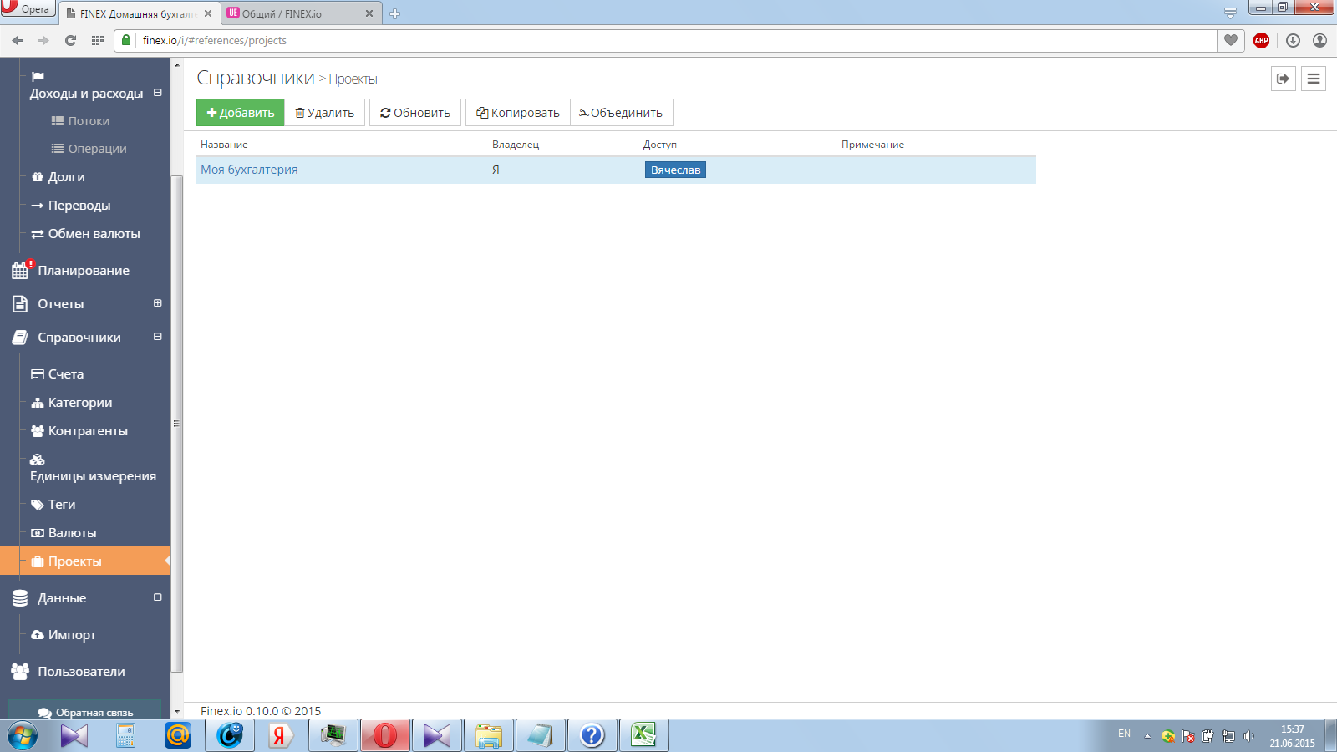
Task: Expand the Отчеты section
Action: (x=157, y=303)
